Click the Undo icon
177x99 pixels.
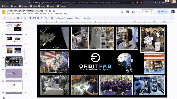tap(11, 18)
